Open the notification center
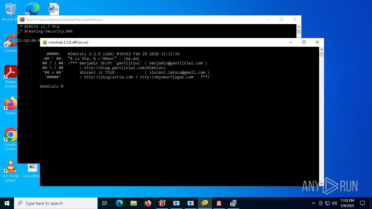The width and height of the screenshot is (372, 209). click(362, 203)
